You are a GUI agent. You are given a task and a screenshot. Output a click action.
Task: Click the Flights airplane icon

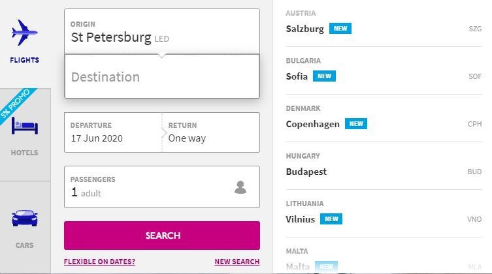pos(25,32)
